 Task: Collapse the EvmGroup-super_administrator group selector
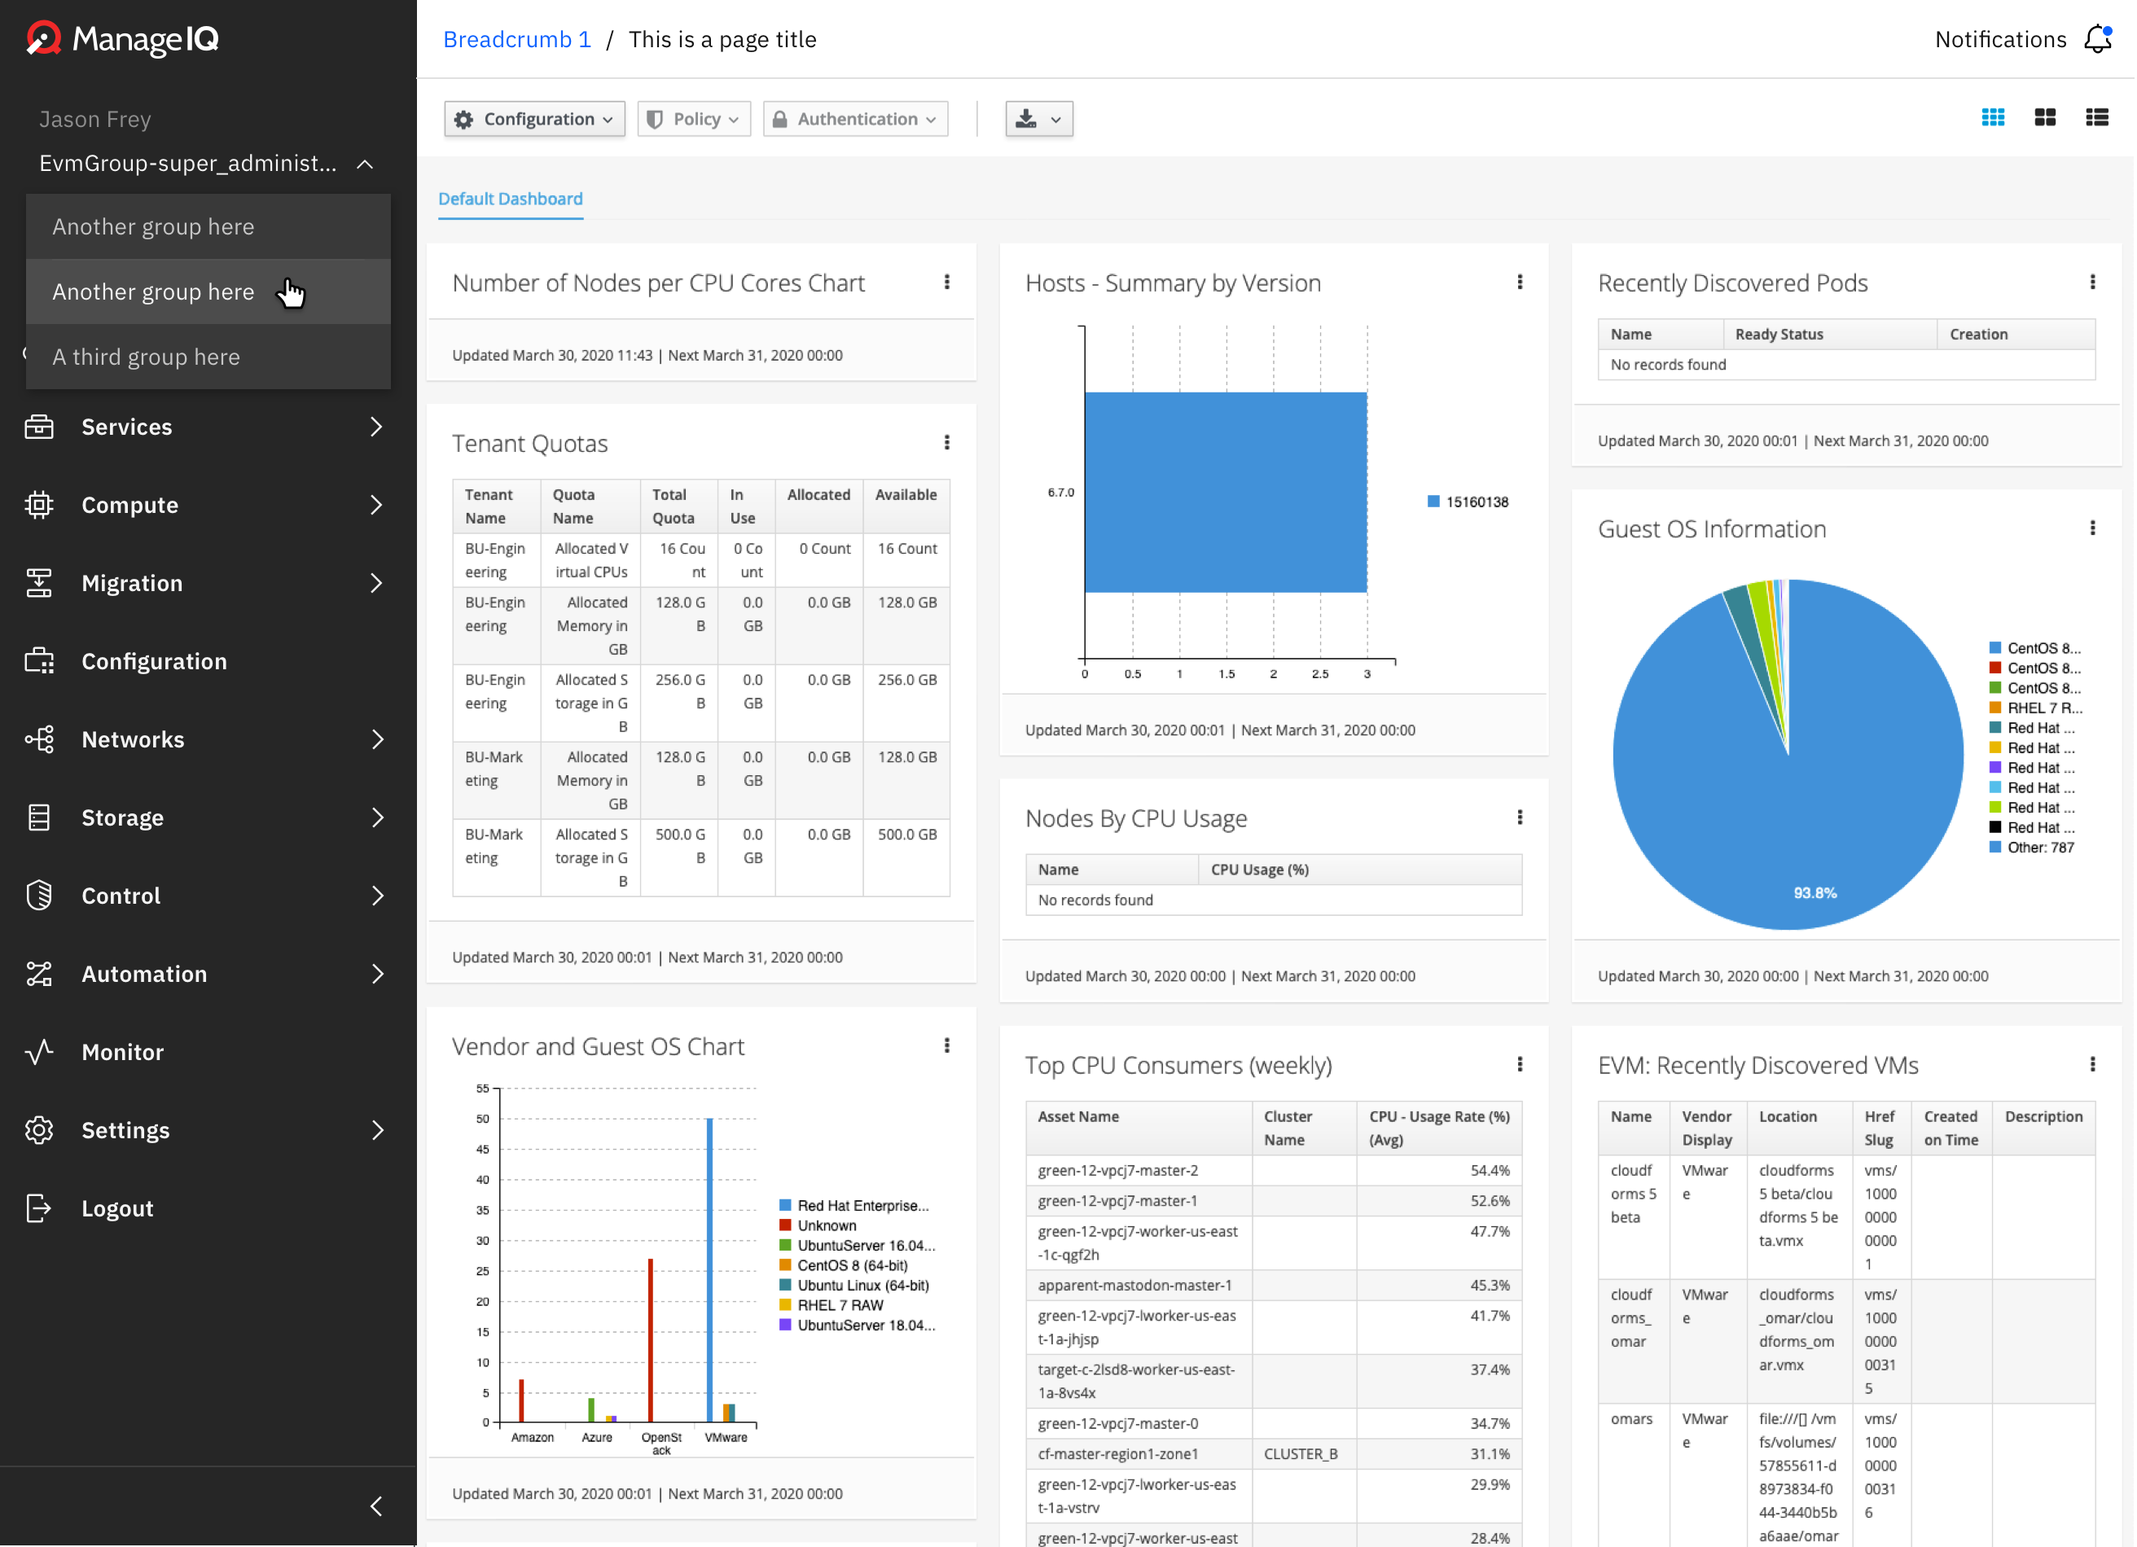[366, 163]
